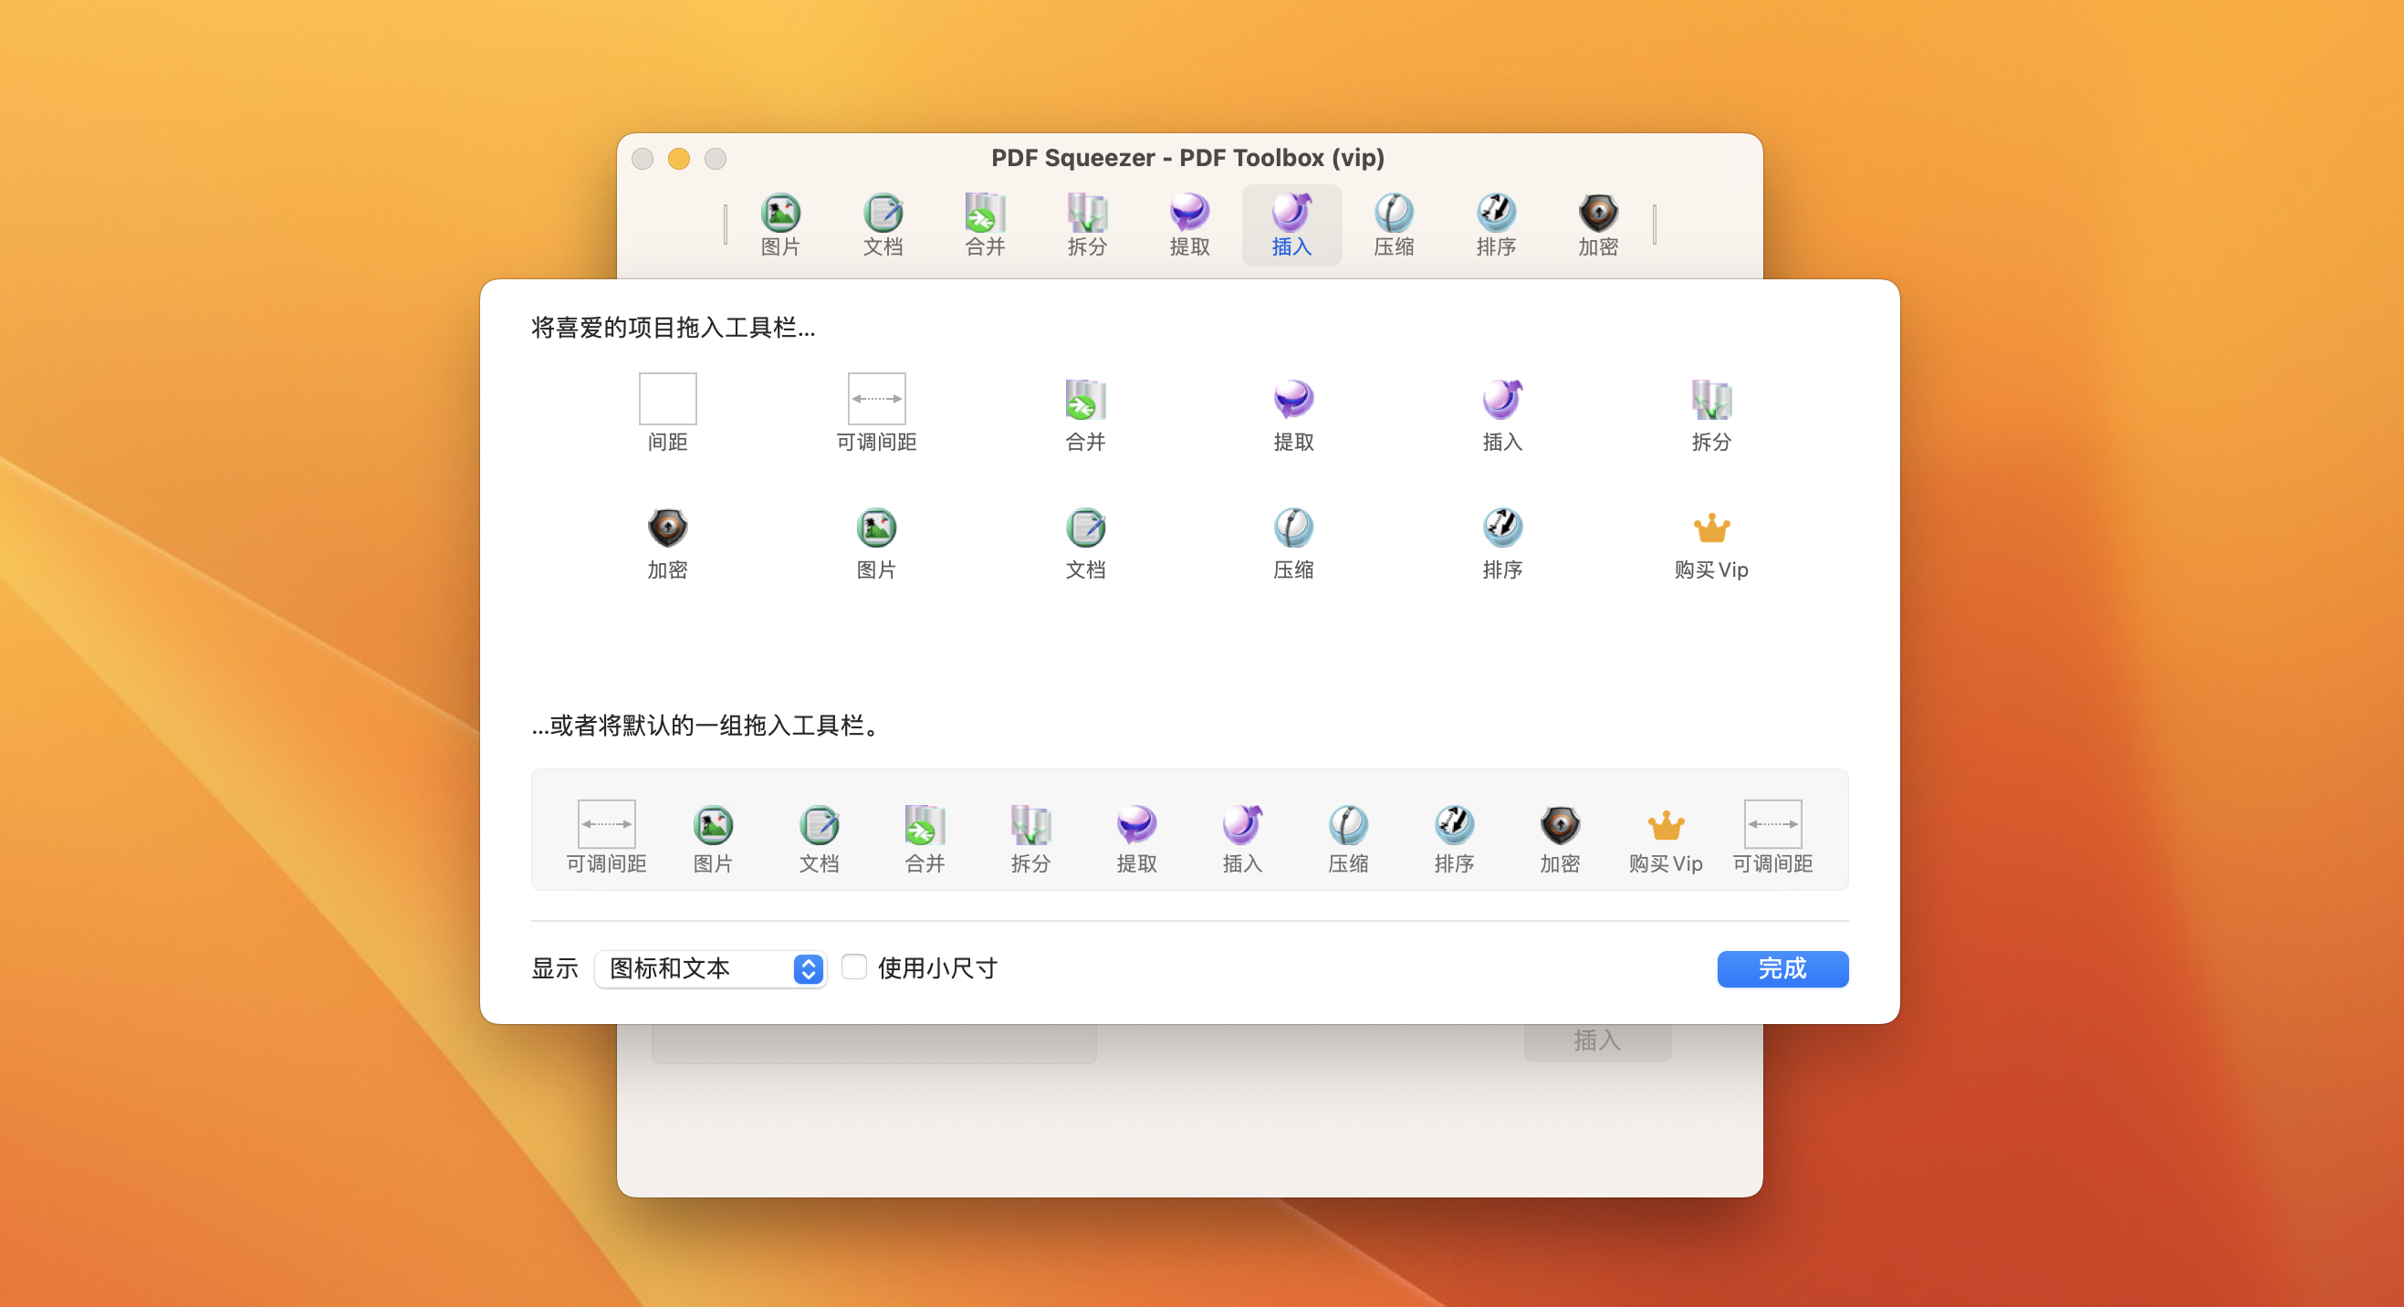Click the 可调间距 flexible space item in the grid
The height and width of the screenshot is (1307, 2404).
click(876, 400)
